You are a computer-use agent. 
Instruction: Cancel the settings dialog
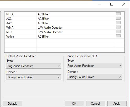[x=96, y=104]
